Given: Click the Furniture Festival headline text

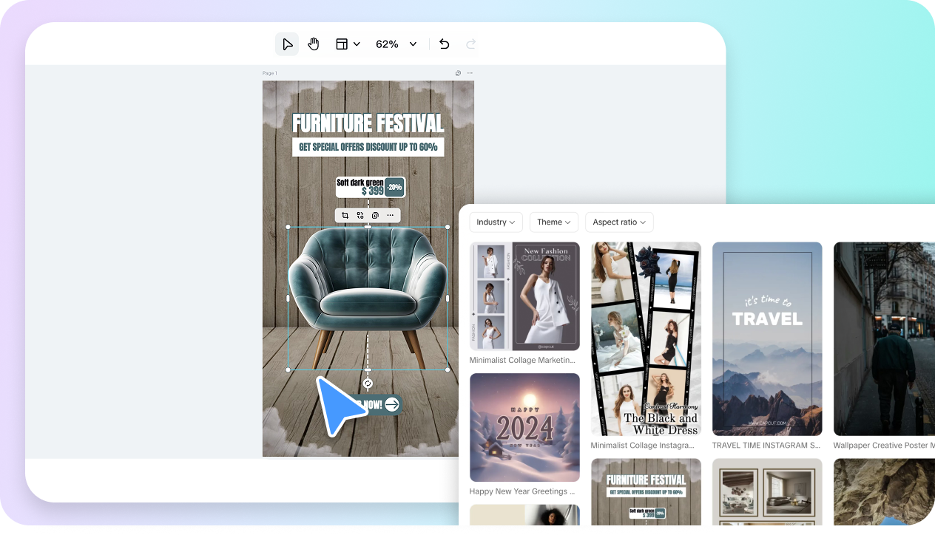Looking at the screenshot, I should (368, 123).
